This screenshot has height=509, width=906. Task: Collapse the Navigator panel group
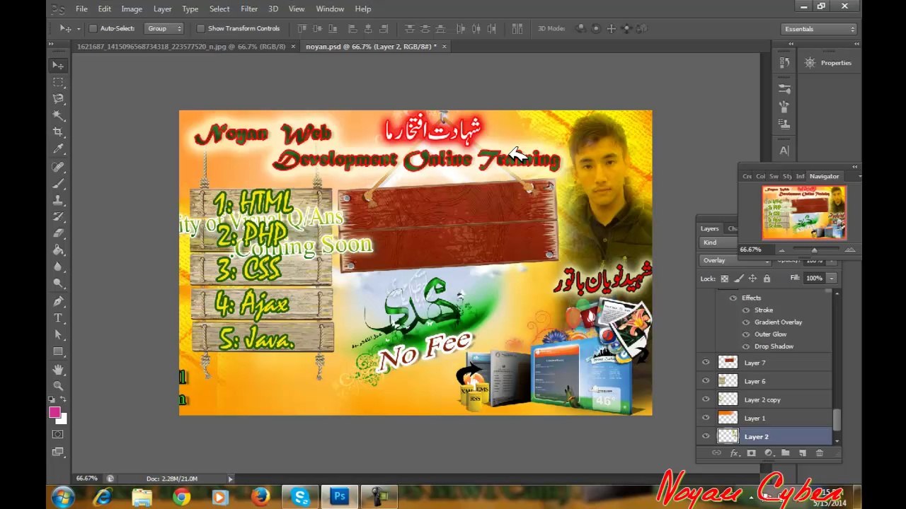point(855,167)
